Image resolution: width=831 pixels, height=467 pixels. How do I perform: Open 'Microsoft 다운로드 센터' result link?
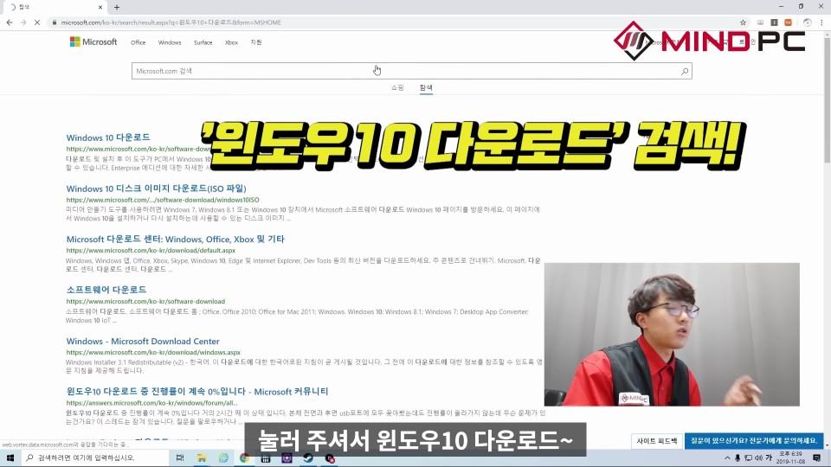coord(176,239)
